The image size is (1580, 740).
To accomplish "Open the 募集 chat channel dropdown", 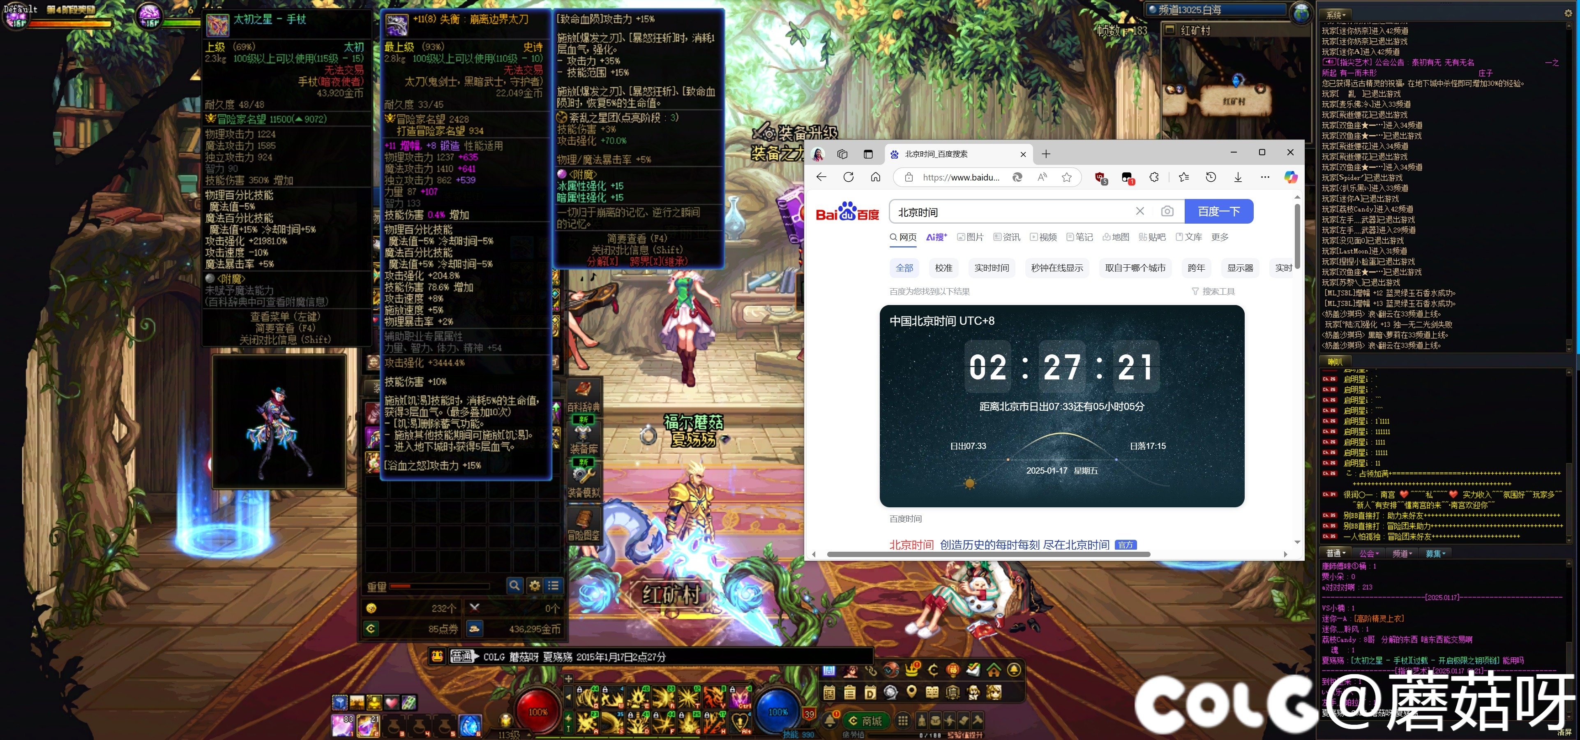I will point(1435,553).
